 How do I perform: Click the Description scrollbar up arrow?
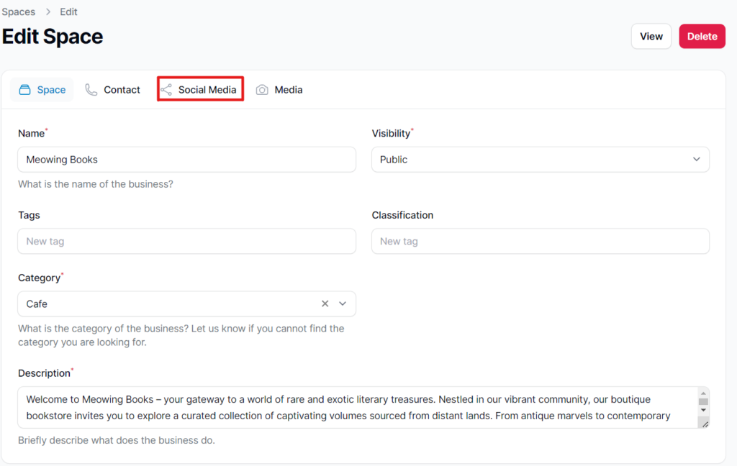click(x=703, y=393)
